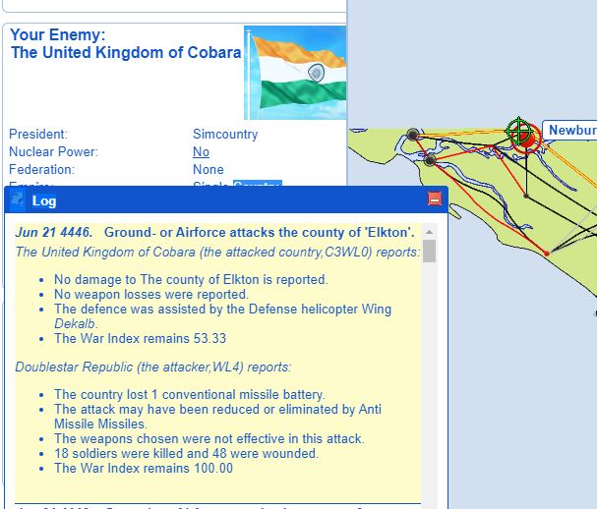Screen dimensions: 597x509
Task: Click the Newburg map label
Action: pyautogui.click(x=569, y=130)
